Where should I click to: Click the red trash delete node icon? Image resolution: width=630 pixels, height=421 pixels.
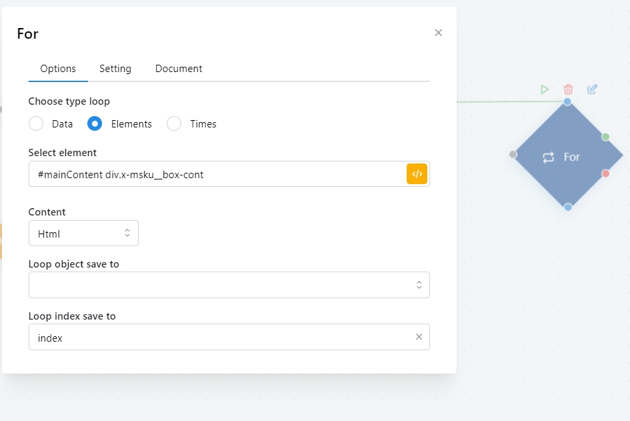568,89
